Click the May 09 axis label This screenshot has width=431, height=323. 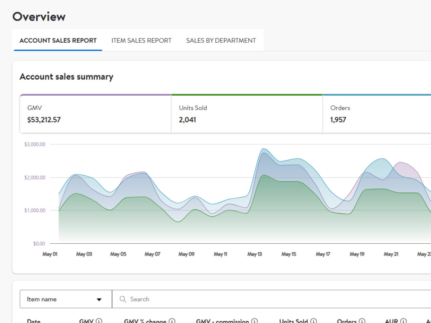[186, 254]
